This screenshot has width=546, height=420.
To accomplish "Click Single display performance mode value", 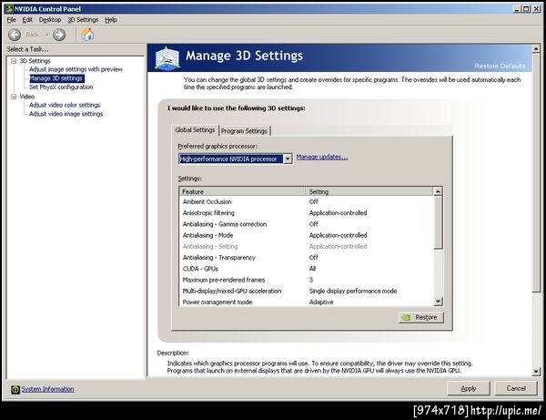I will pos(353,291).
